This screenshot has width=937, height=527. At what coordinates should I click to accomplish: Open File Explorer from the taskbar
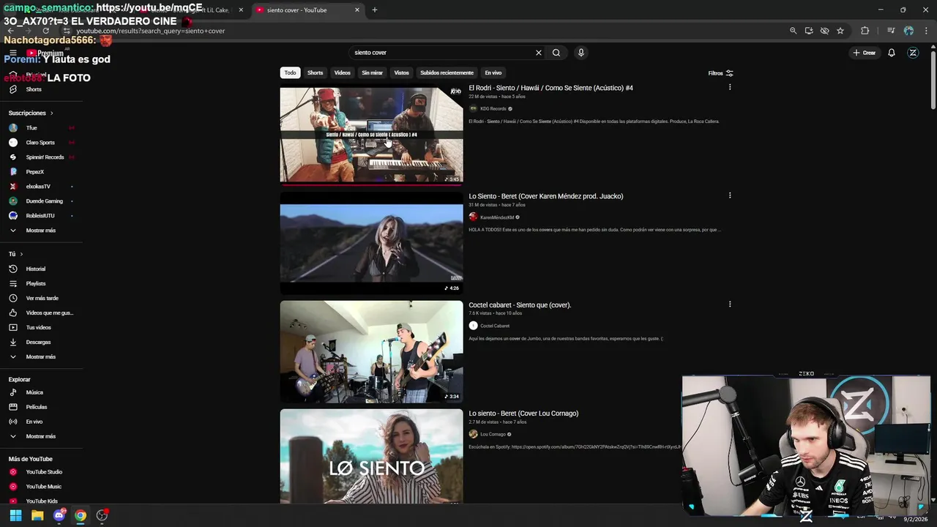37,515
